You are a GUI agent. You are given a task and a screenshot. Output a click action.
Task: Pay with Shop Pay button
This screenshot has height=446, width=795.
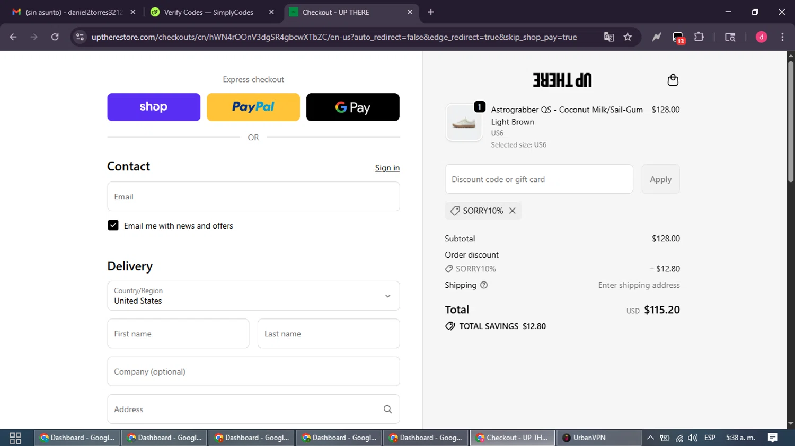click(x=154, y=107)
